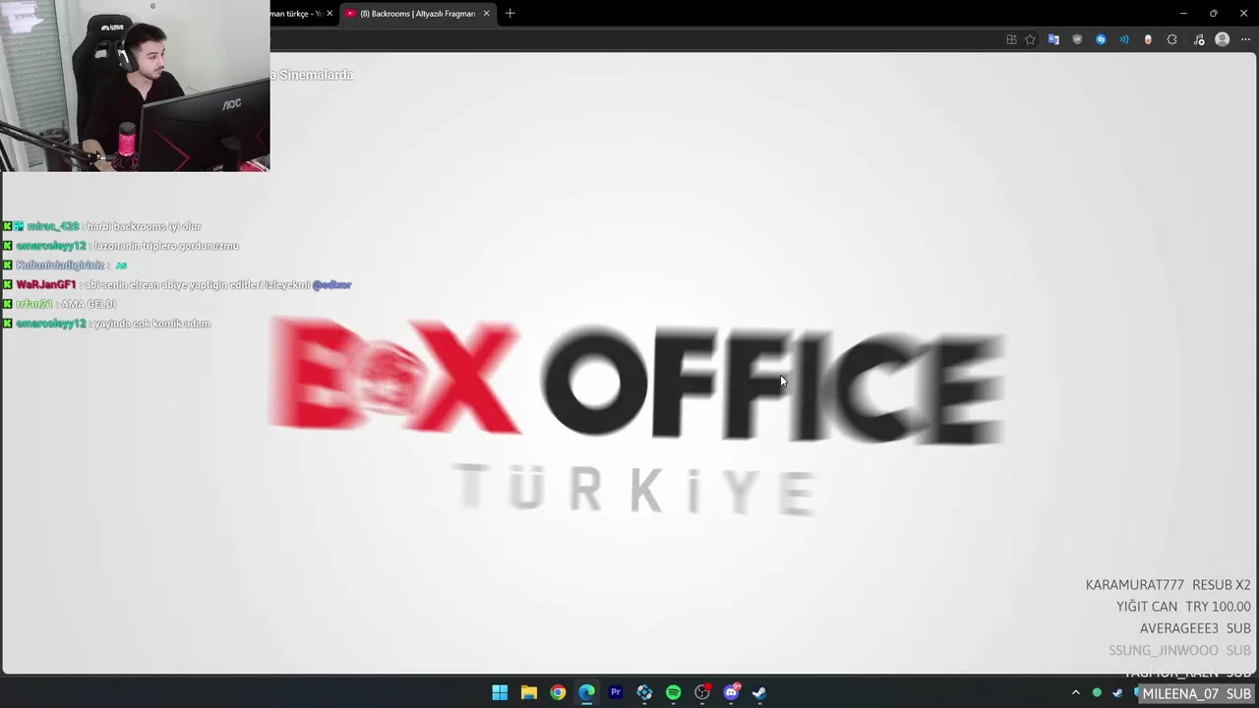This screenshot has width=1259, height=708.
Task: Launch Google Chrome from taskbar
Action: 558,692
